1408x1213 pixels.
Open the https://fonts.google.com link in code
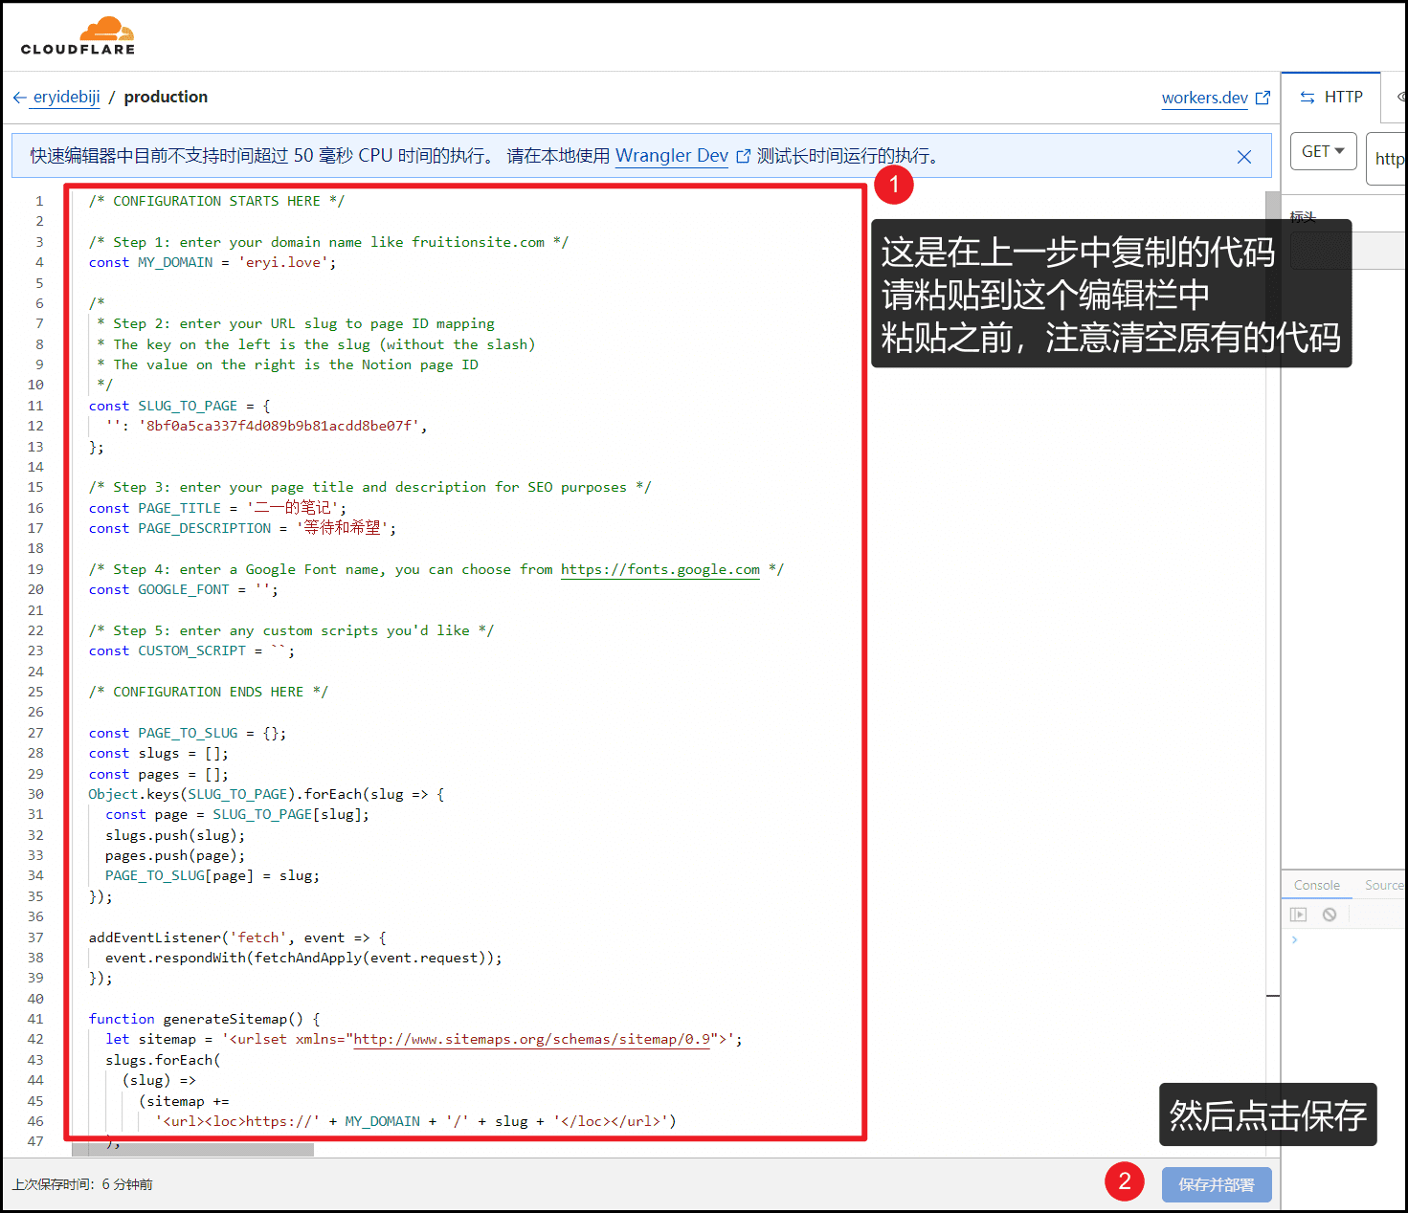(x=659, y=569)
